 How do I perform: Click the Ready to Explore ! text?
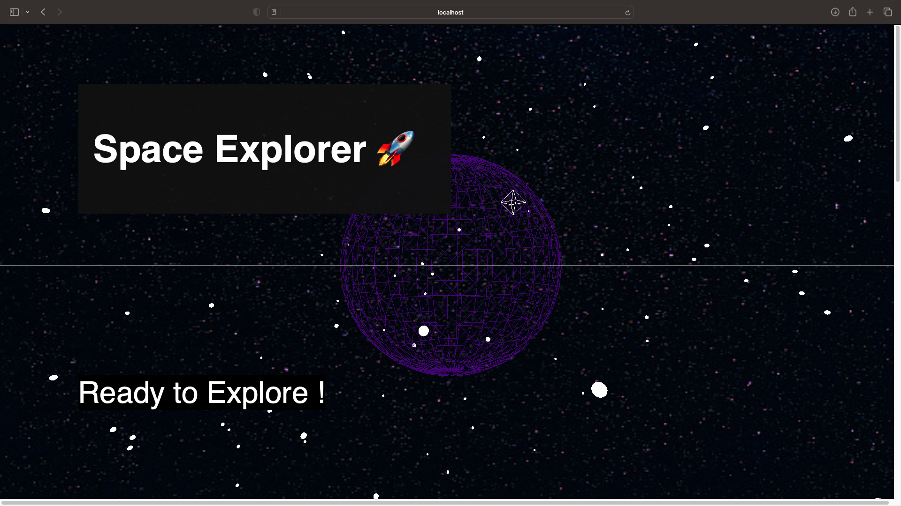202,393
